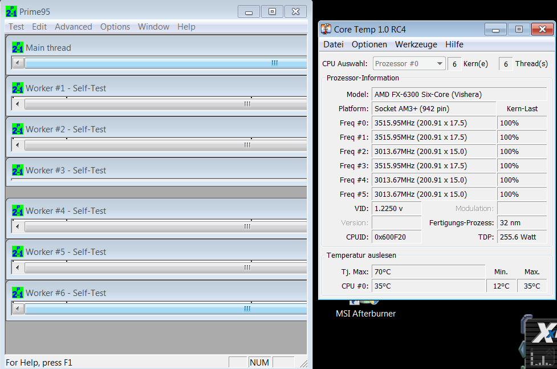557x369 pixels.
Task: Click the Platform field Socket AM3+
Action: (433, 108)
